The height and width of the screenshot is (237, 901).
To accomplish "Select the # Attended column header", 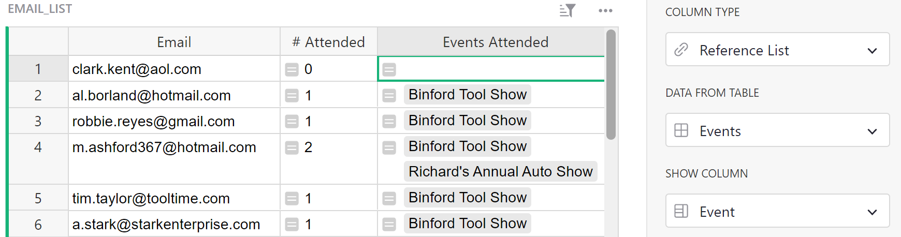I will pos(328,42).
